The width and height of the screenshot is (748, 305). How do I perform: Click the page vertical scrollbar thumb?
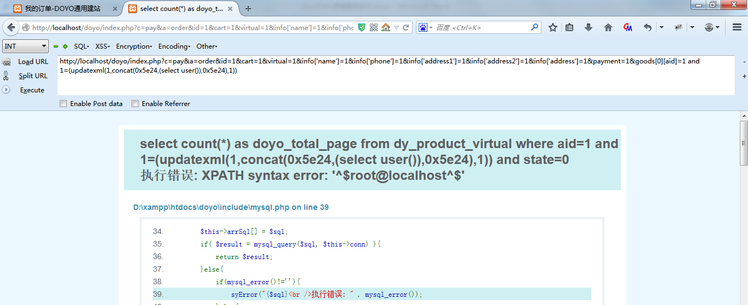(744, 142)
